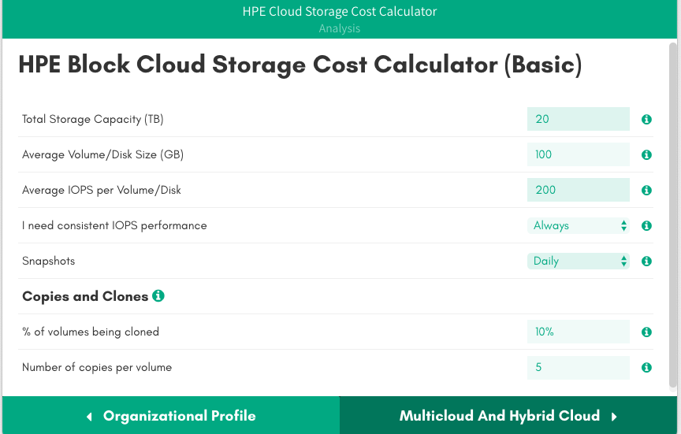
Task: Expand the consistent IOPS 'Always' dropdown
Action: click(x=579, y=226)
